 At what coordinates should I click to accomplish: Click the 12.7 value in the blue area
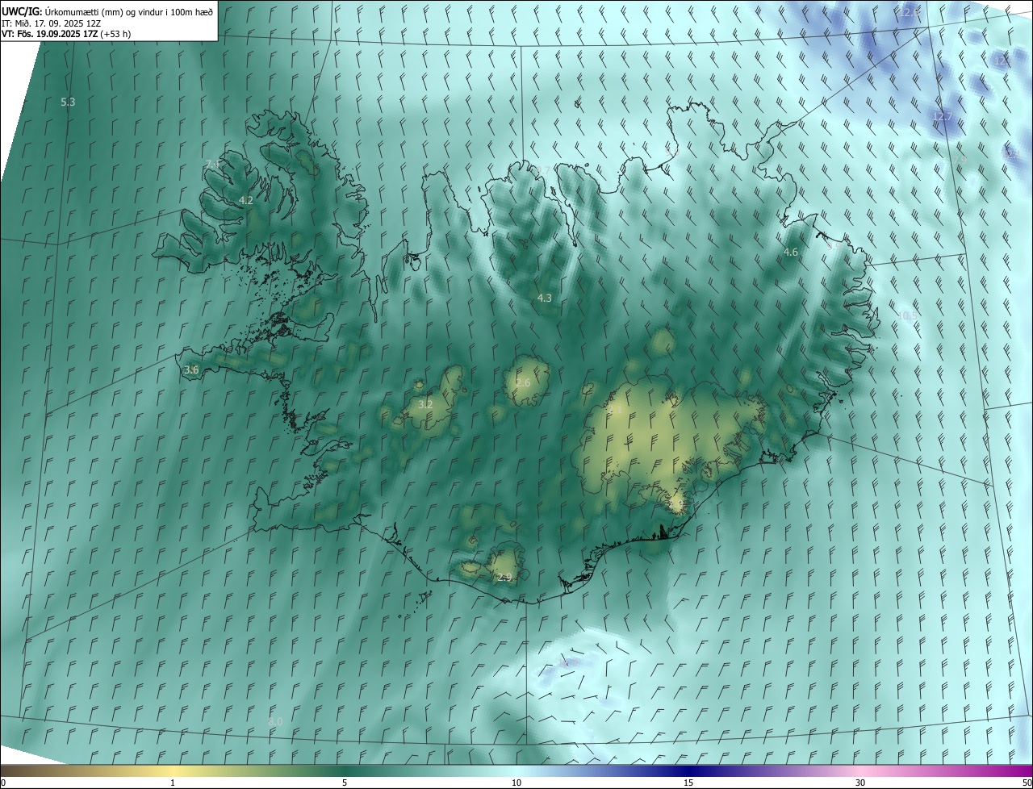tap(943, 116)
